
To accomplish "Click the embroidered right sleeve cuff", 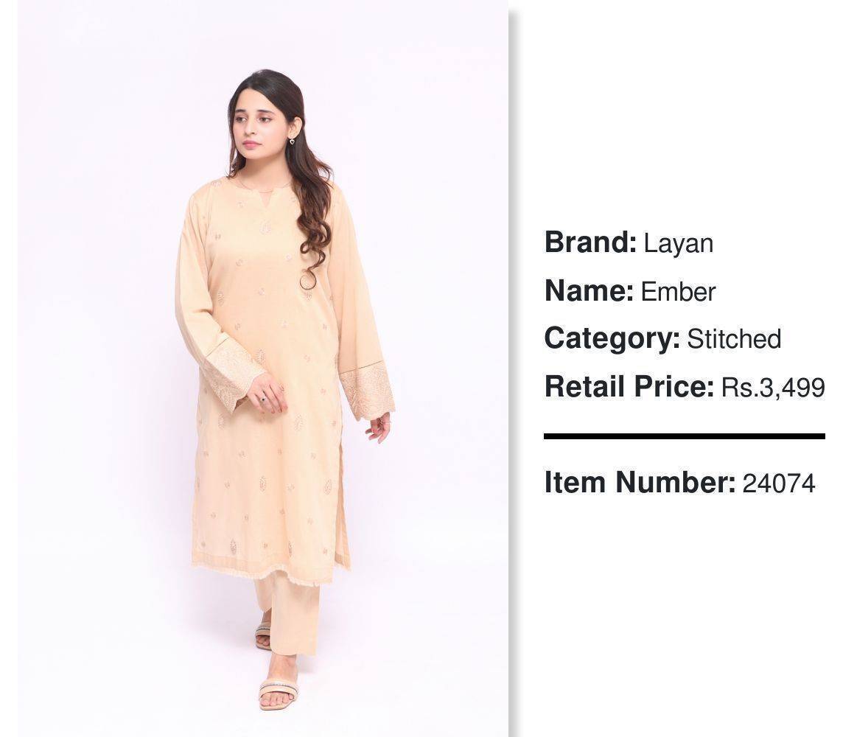I will tap(367, 391).
